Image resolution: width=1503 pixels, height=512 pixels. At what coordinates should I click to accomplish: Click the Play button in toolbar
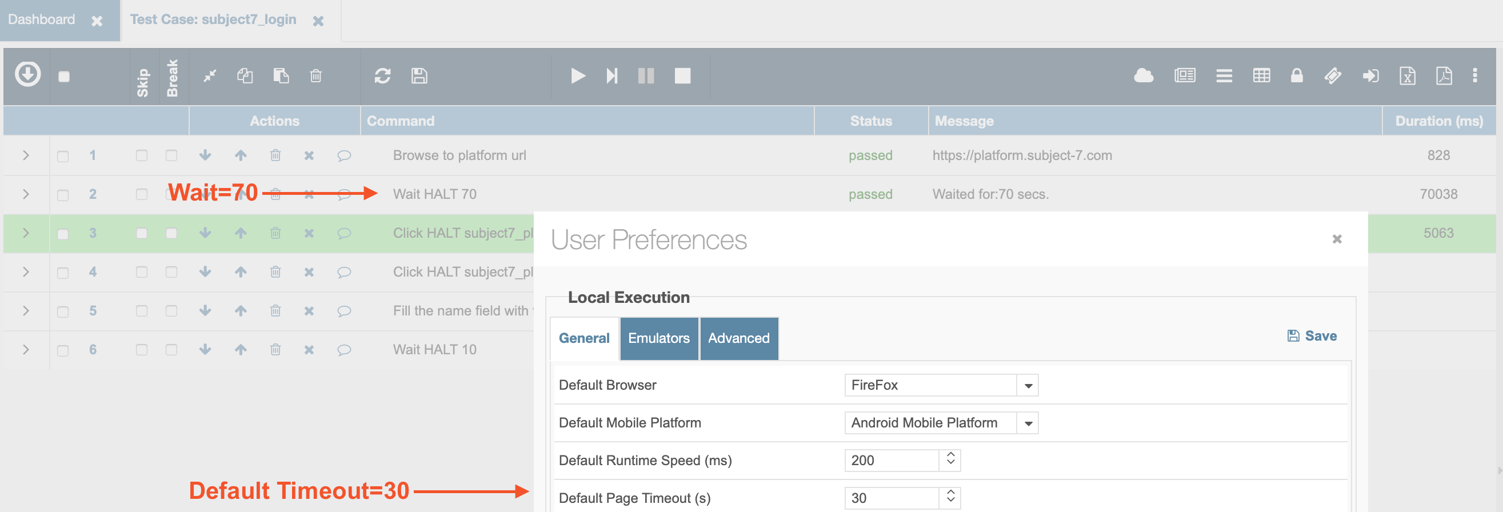[577, 76]
